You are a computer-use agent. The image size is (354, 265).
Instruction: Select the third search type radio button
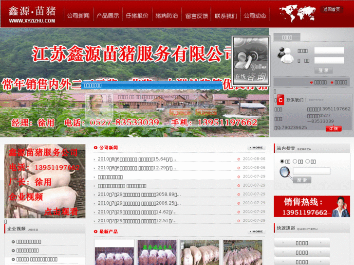click(x=307, y=161)
